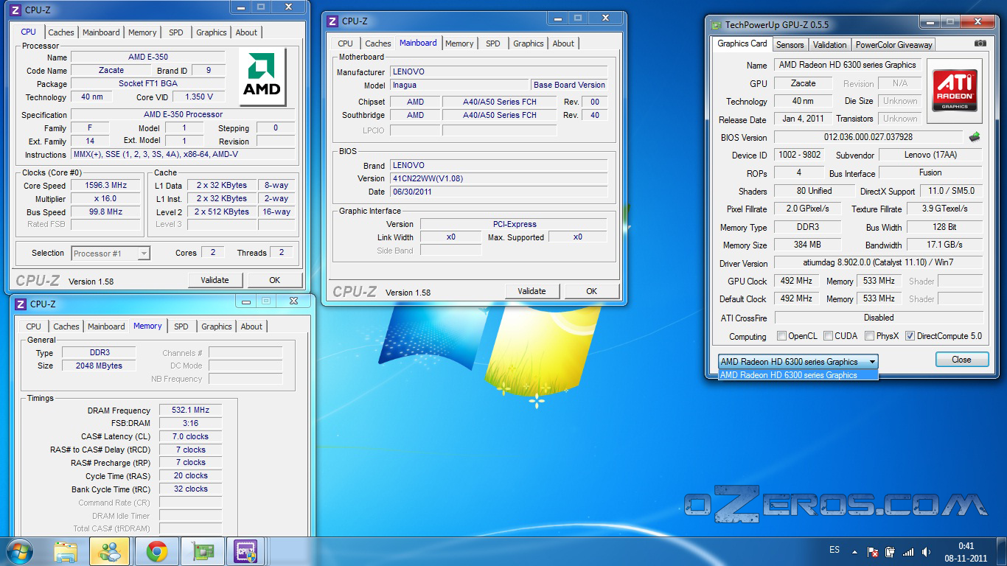Click the Manufacturer LENOVO value
The height and width of the screenshot is (566, 1007).
(x=500, y=71)
